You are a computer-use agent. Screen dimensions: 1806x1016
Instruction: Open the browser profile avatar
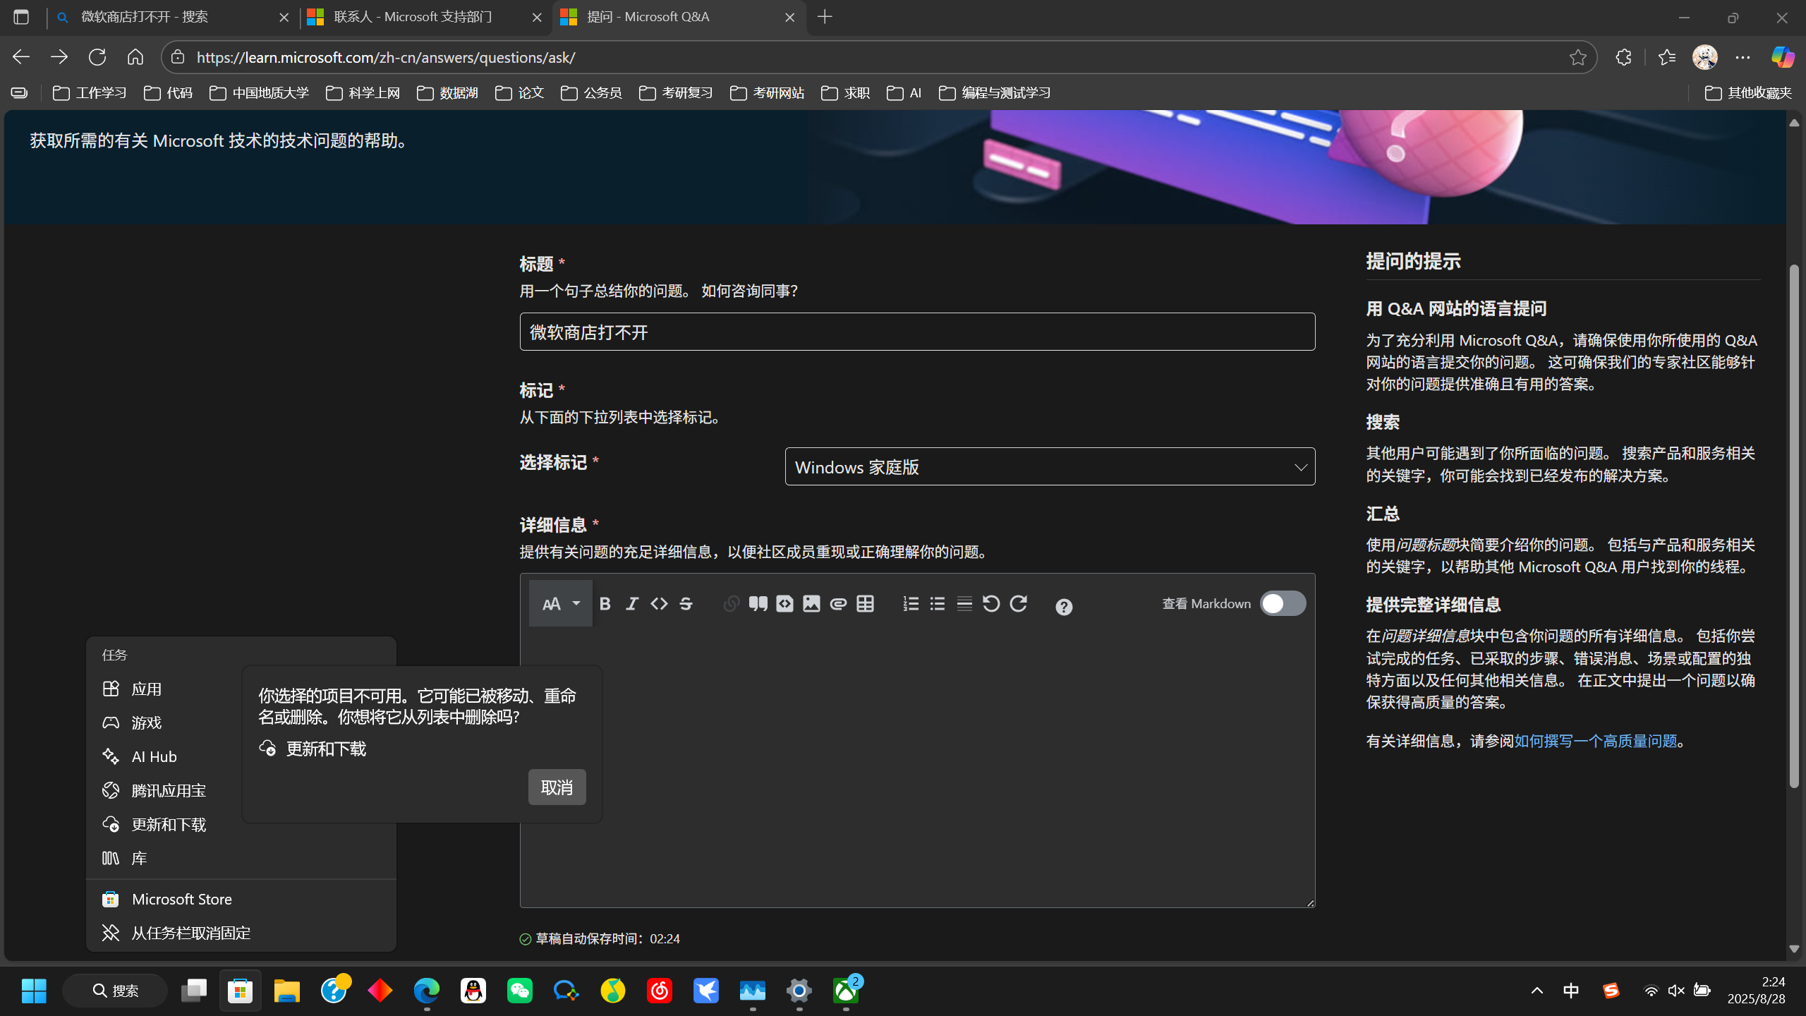point(1704,57)
